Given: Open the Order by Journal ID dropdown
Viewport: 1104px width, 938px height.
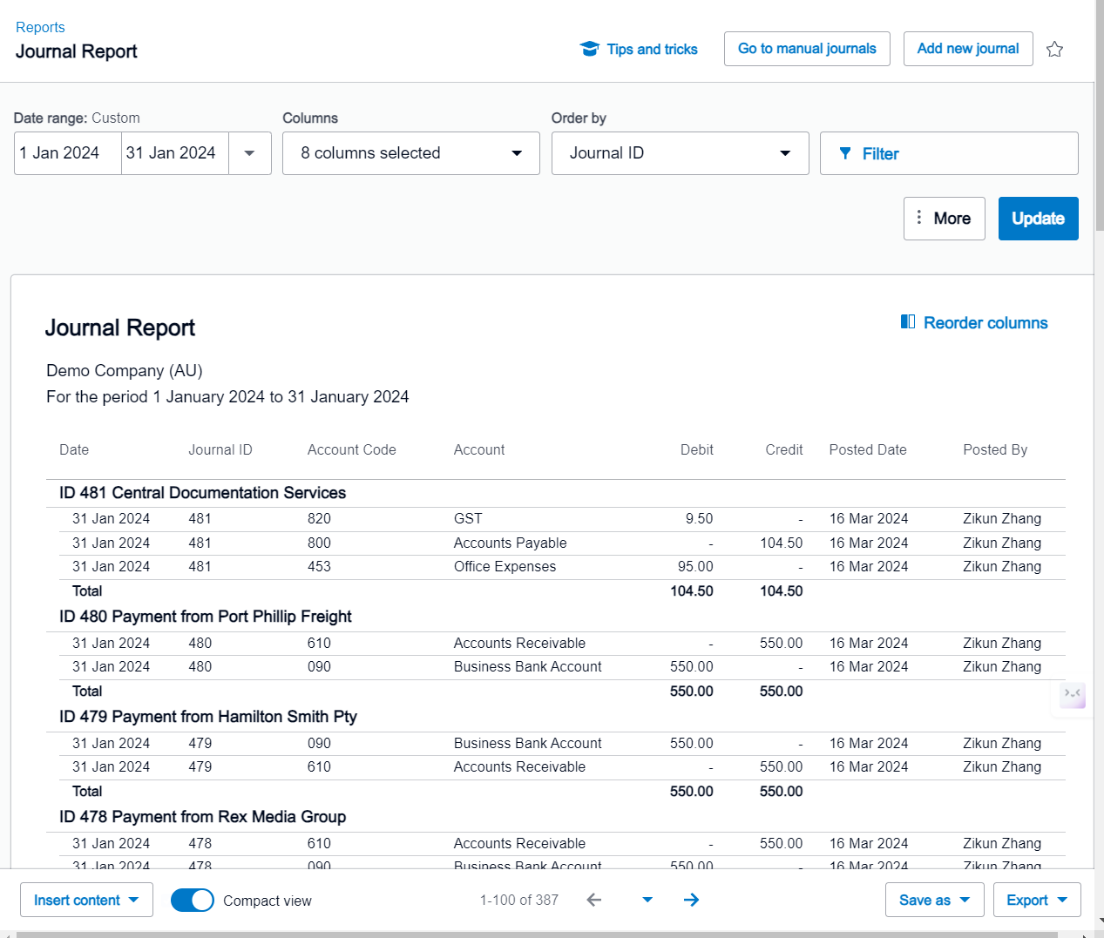Looking at the screenshot, I should pos(680,153).
